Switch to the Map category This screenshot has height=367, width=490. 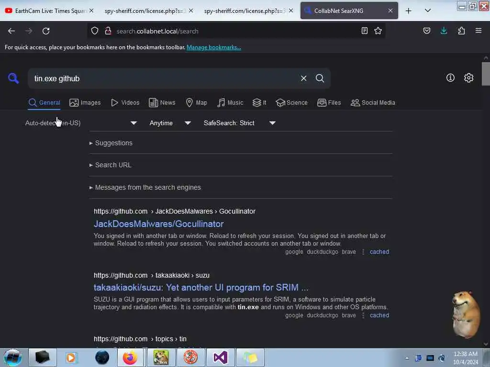(197, 103)
